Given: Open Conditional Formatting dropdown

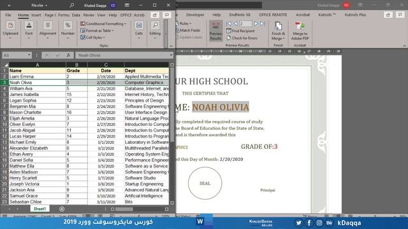Looking at the screenshot, I should point(103,24).
